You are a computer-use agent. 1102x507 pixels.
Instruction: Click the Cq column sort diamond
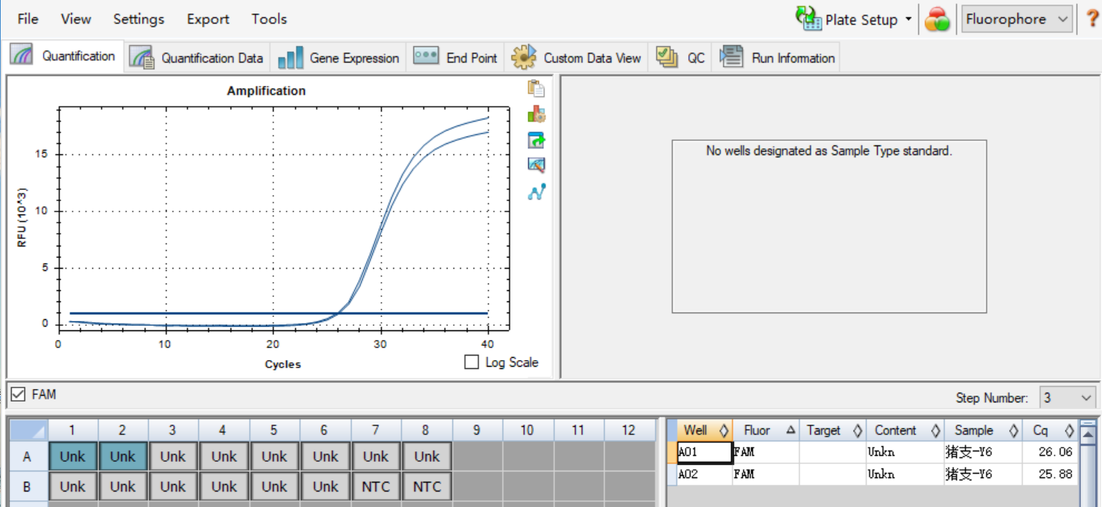[x=1069, y=431]
